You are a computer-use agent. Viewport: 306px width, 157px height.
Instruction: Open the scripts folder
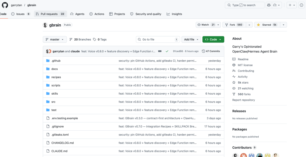click(56, 85)
